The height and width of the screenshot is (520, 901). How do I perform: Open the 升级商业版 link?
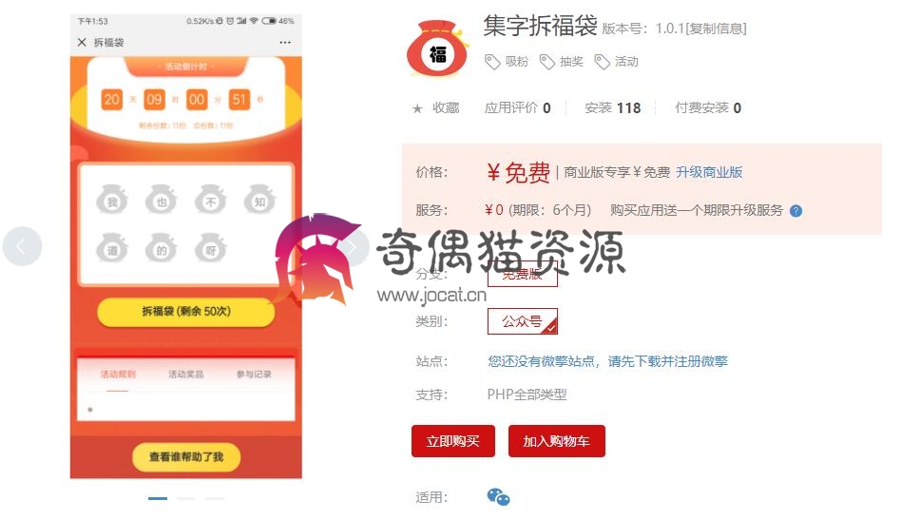tap(709, 172)
